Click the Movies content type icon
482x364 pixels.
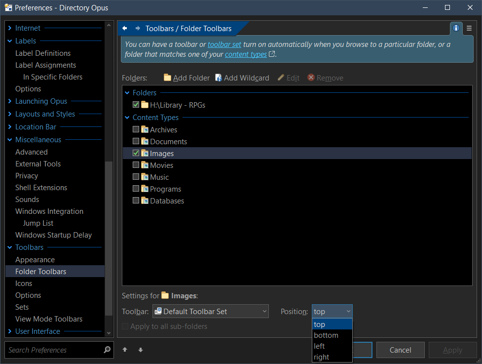(x=145, y=165)
